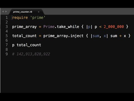Click line number 7 in gutter

[x=7, y=45]
